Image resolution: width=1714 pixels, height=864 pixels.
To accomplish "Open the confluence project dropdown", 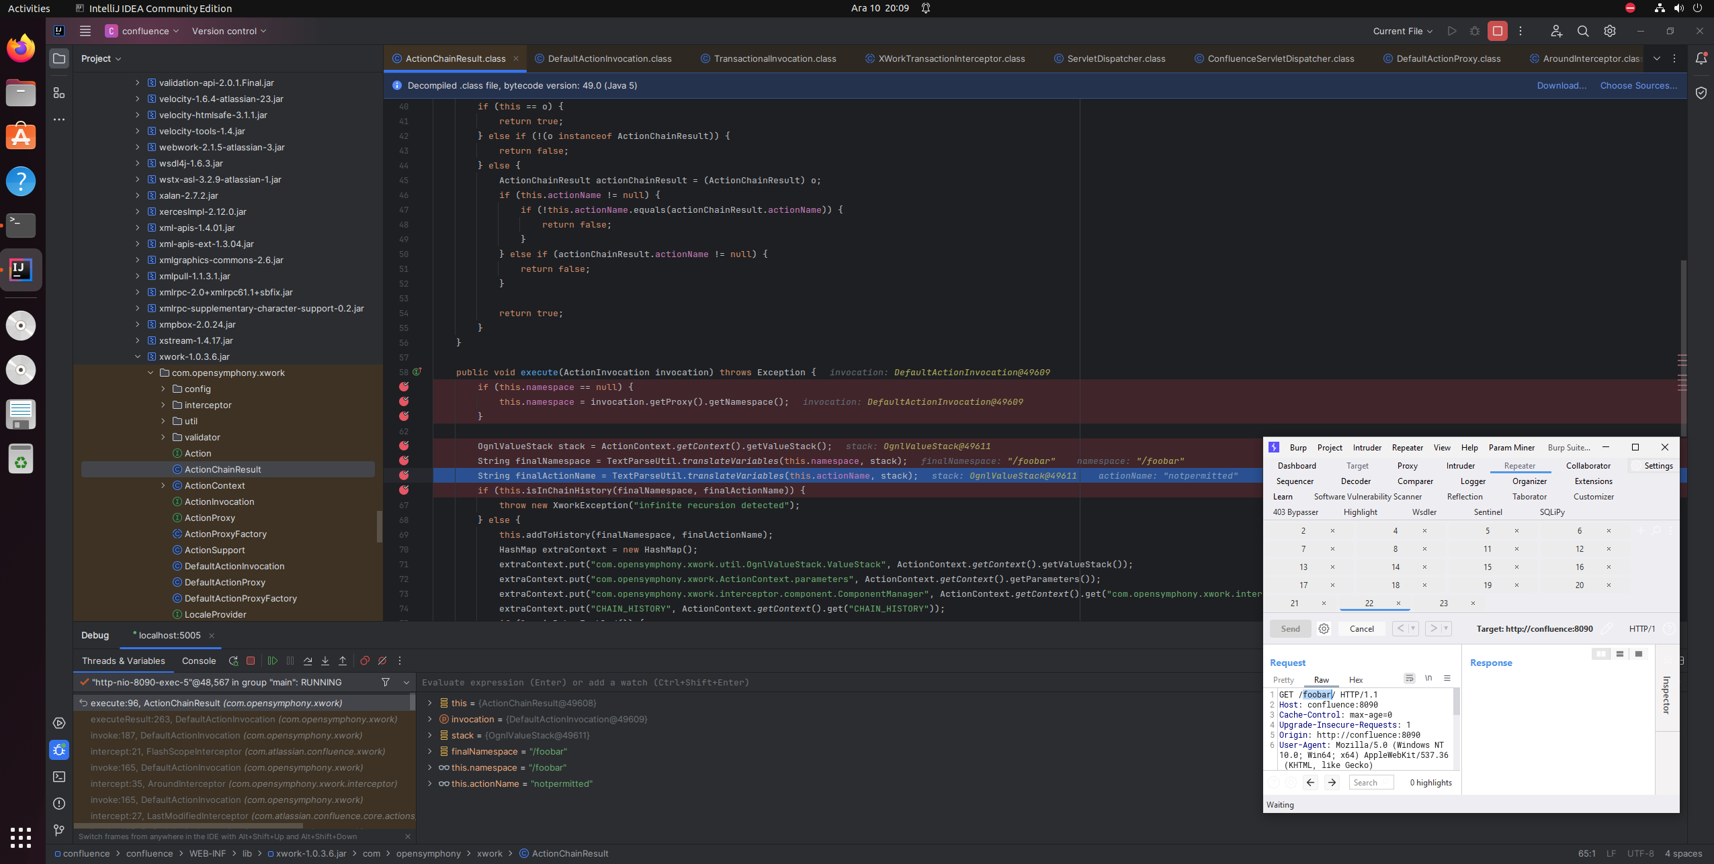I will pyautogui.click(x=142, y=31).
